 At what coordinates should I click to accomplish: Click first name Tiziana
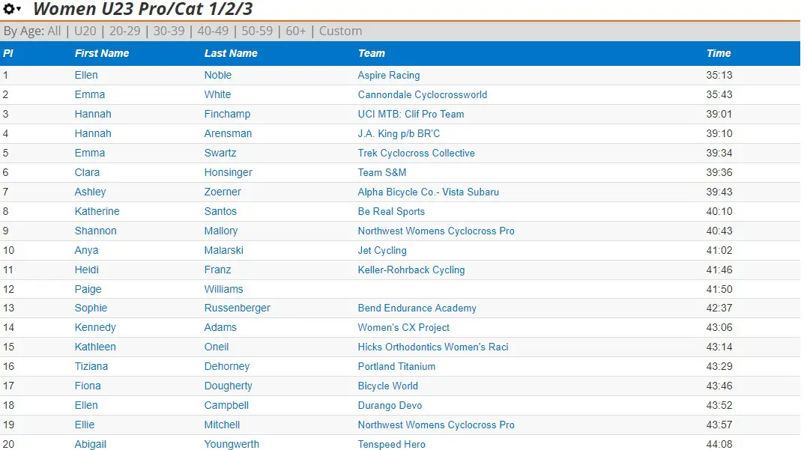[91, 367]
